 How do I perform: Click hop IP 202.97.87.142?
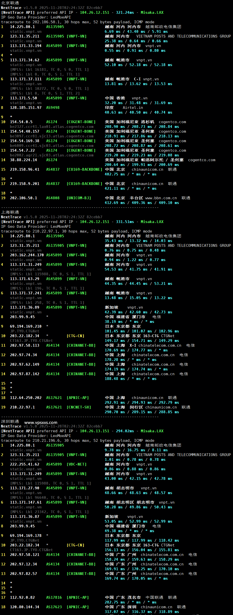coord(25,374)
